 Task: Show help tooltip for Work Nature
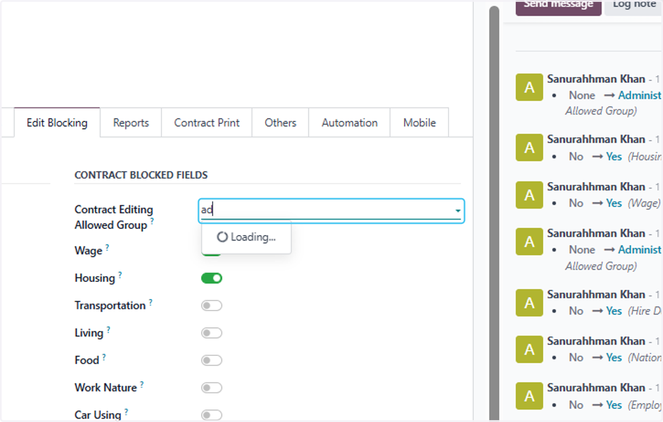point(141,385)
